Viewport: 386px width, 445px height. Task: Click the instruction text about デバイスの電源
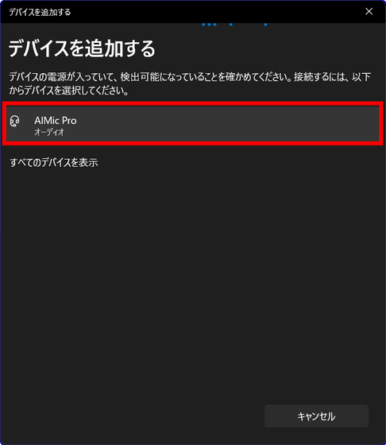(x=190, y=77)
